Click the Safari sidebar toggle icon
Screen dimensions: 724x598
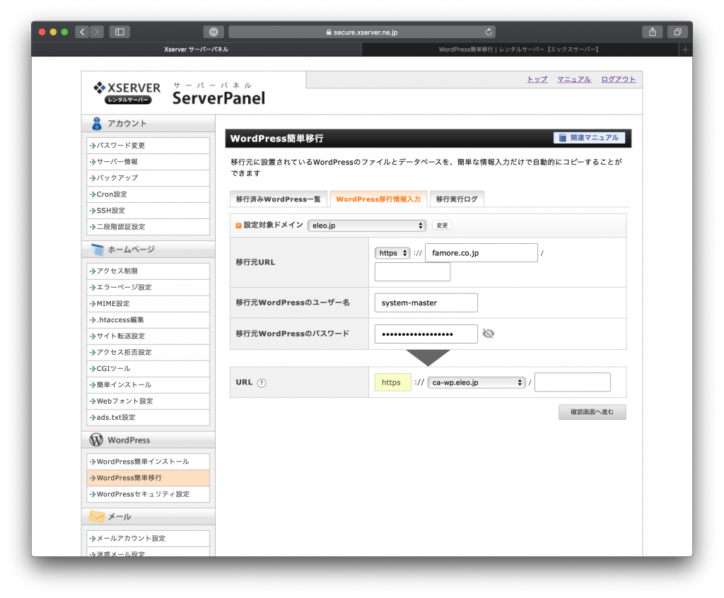[119, 32]
